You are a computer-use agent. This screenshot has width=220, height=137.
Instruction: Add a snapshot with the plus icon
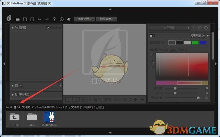(x=60, y=85)
